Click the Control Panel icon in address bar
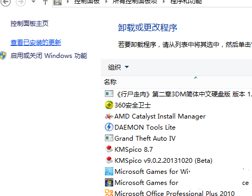 pos(57,3)
